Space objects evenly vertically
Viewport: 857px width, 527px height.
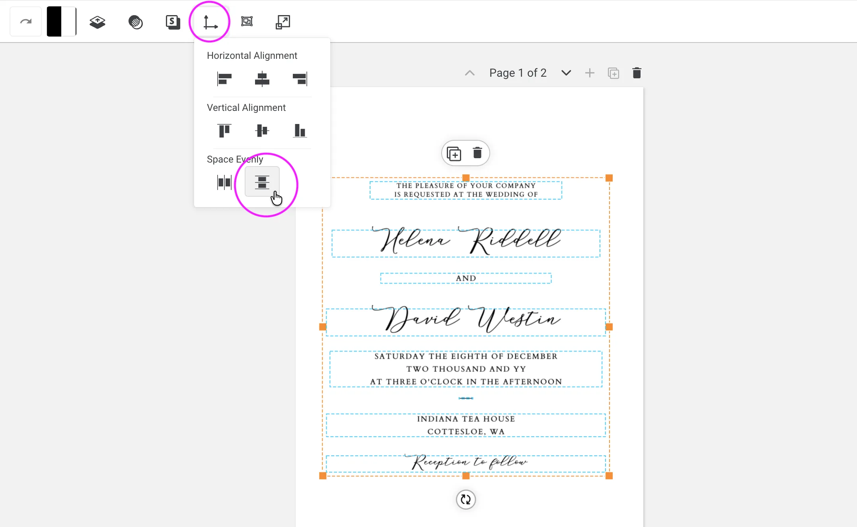click(x=262, y=182)
